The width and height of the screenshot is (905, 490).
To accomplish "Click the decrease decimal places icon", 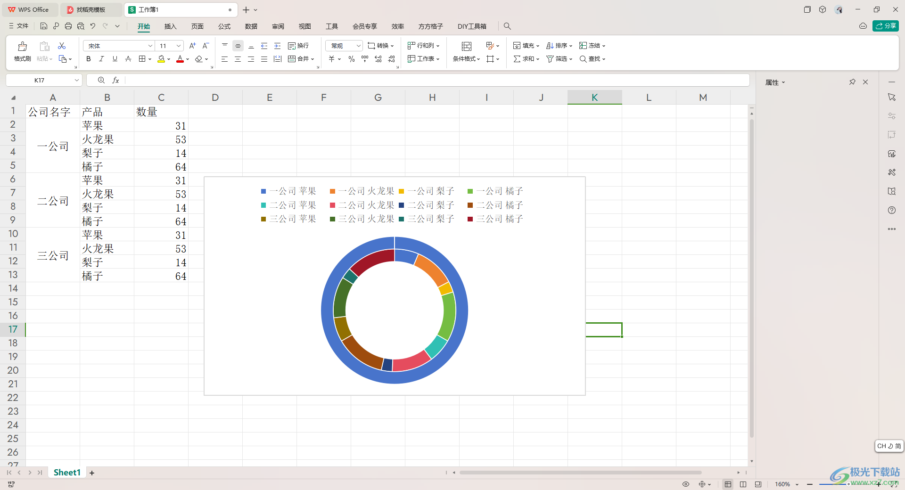I will coord(391,59).
